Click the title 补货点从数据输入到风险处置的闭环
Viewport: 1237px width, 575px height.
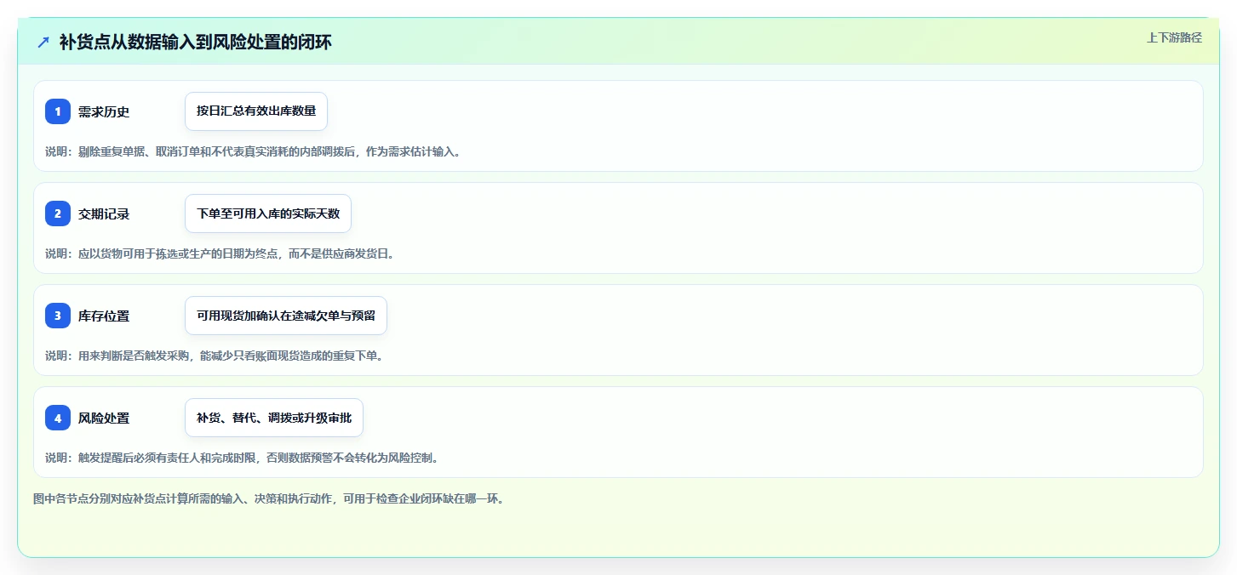tap(196, 42)
